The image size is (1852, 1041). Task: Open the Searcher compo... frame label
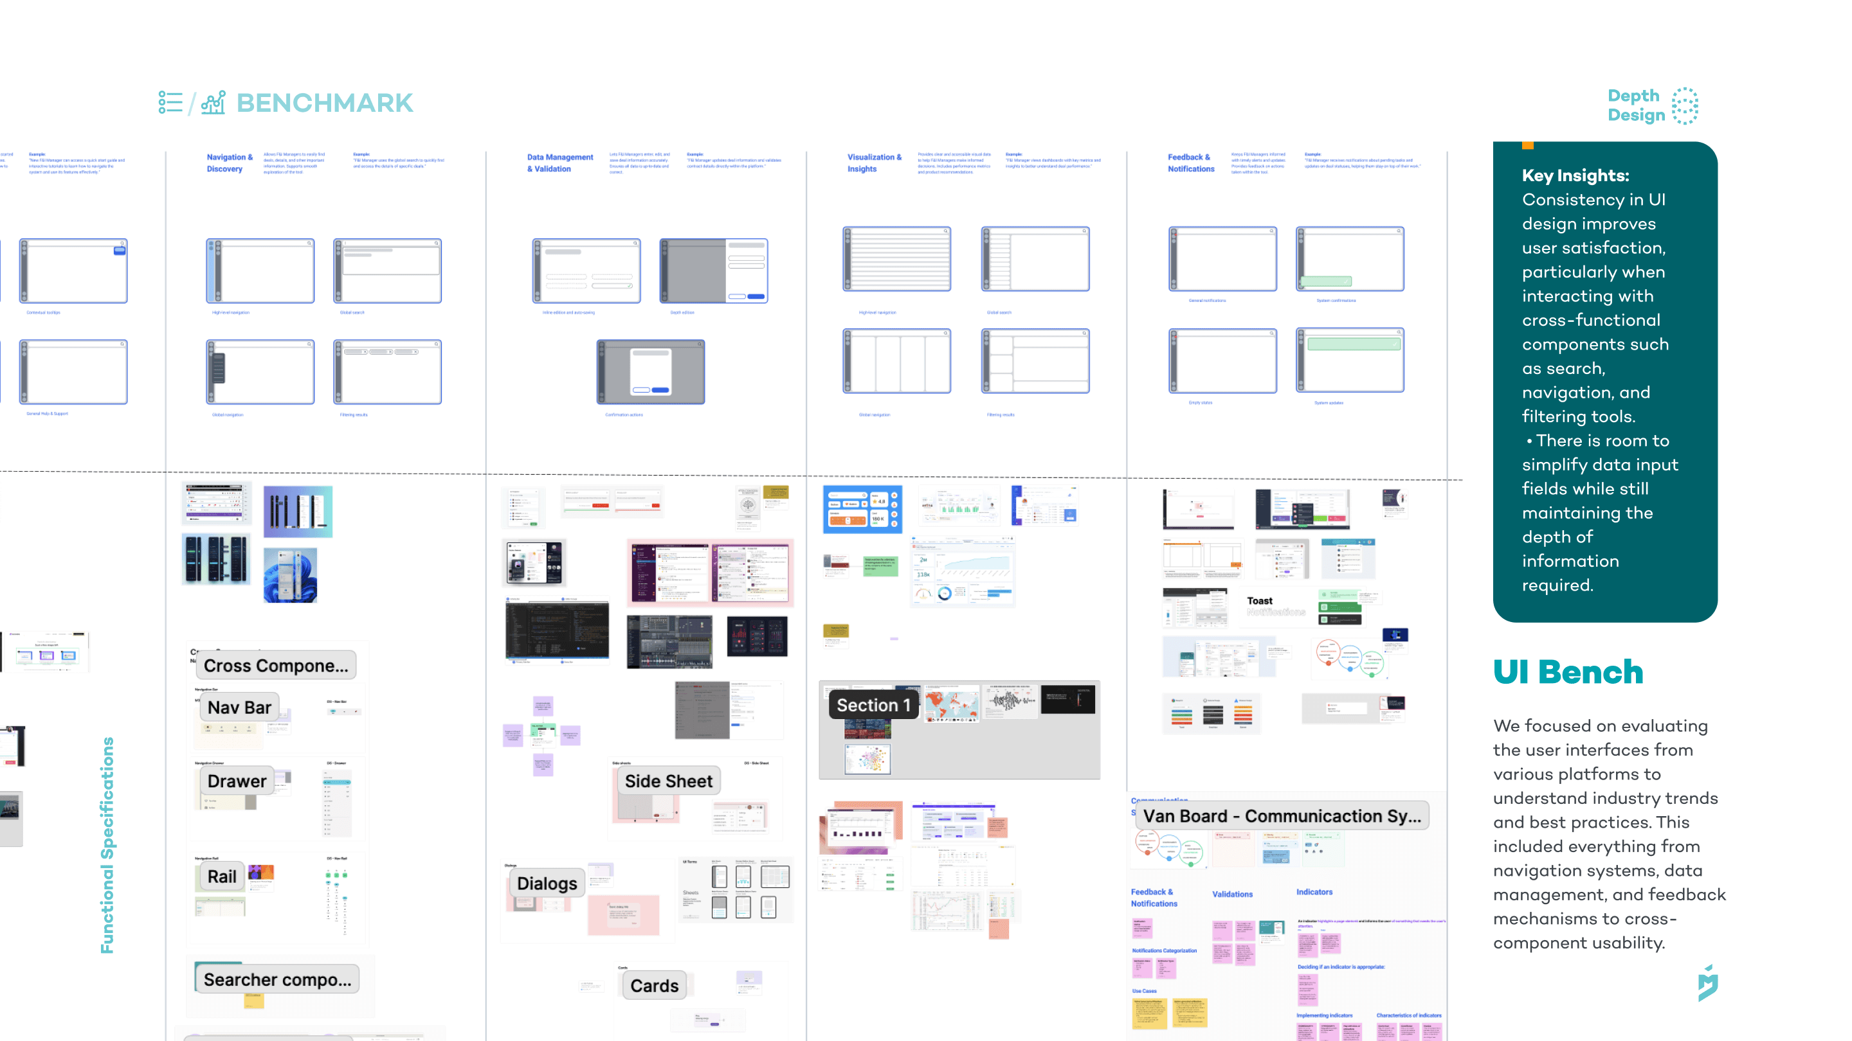[277, 979]
